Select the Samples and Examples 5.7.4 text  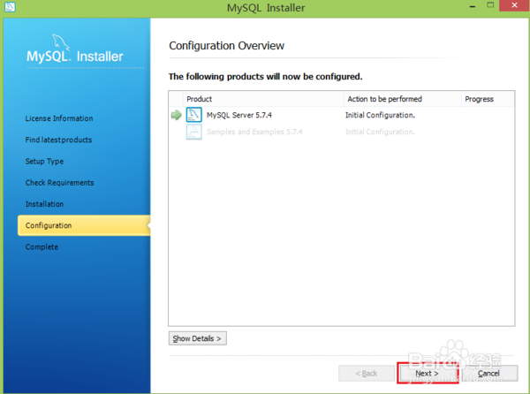coord(254,132)
